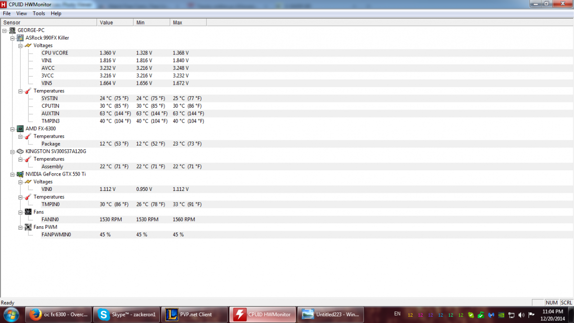Viewport: 574px width, 323px height.
Task: Collapse the ASRock 990FX Killer node
Action: 12,38
